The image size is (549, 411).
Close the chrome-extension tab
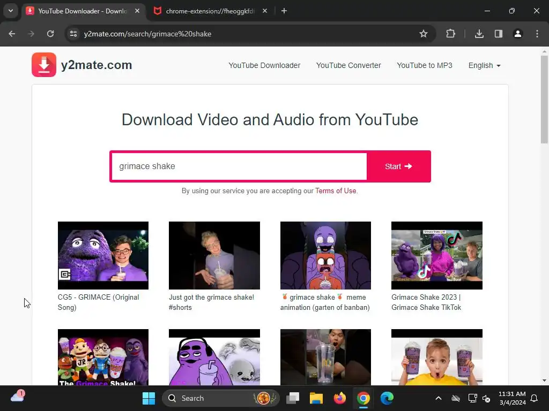pos(265,11)
